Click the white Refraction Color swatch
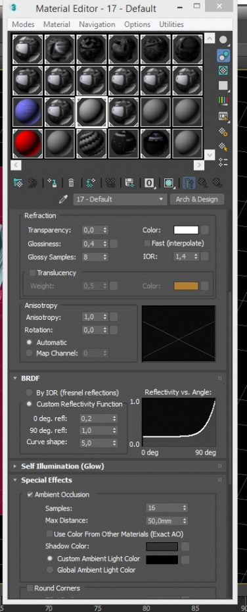The image size is (247, 612). click(186, 230)
